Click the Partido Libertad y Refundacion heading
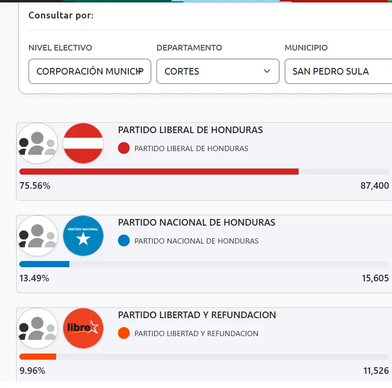 tap(197, 315)
